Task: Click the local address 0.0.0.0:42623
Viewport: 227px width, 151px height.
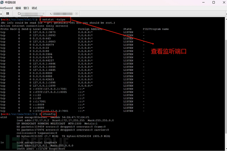Action: click(x=43, y=79)
